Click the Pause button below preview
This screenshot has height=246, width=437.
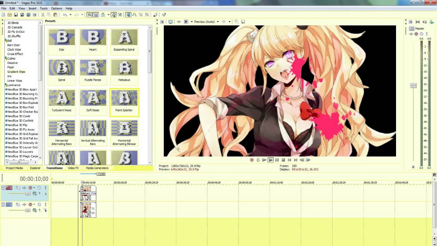point(277,160)
